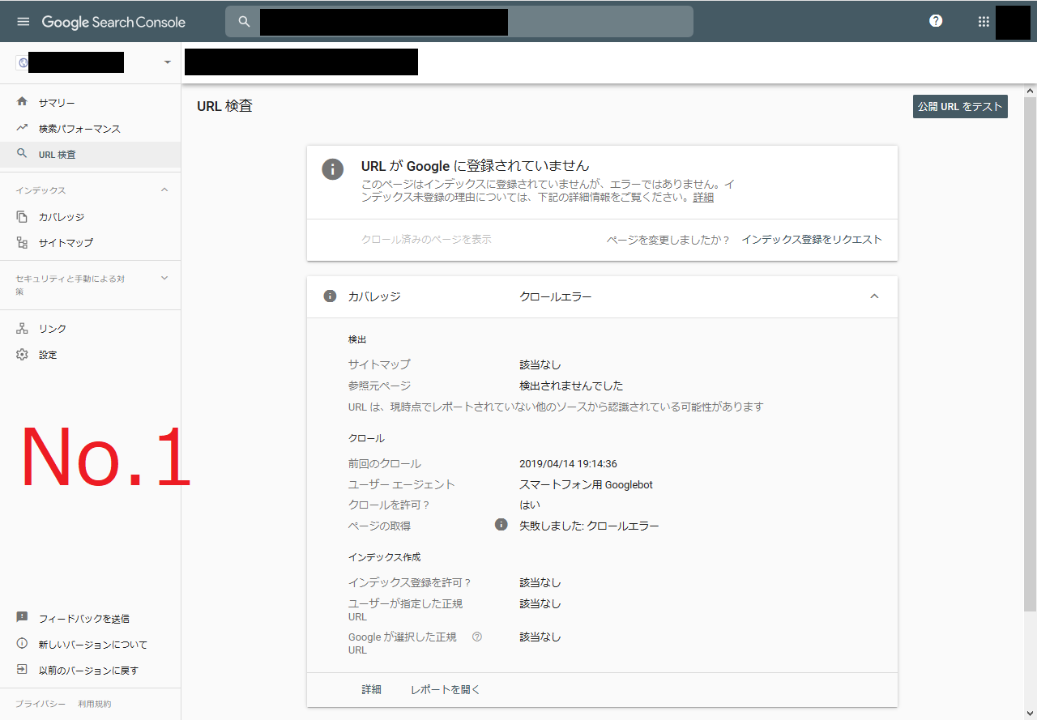This screenshot has width=1037, height=720.
Task: Click the フィードバックを送信 icon
Action: (22, 618)
